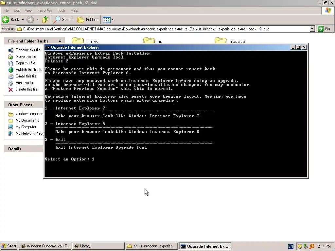Click the Windows flag logo in menu bar

click(x=328, y=10)
